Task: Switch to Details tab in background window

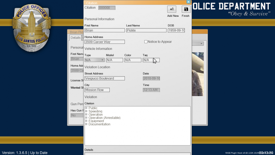Action: pyautogui.click(x=75, y=37)
